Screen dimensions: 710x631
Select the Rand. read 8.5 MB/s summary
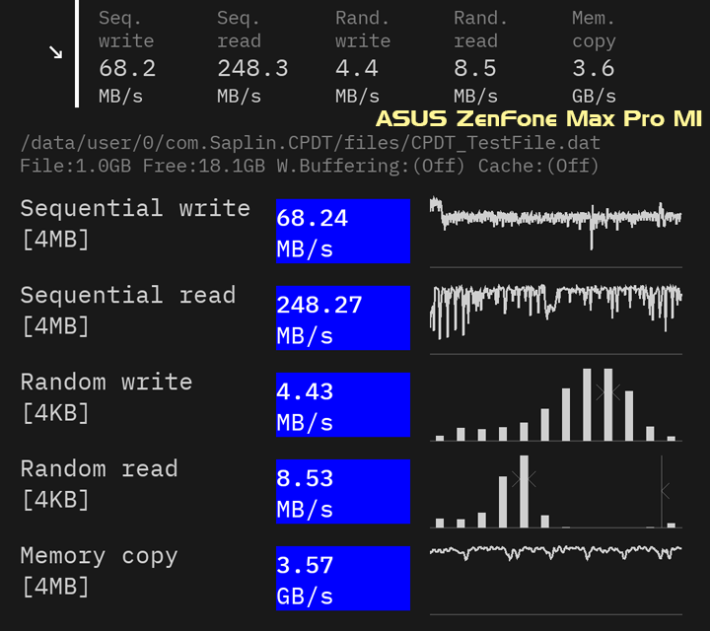[480, 56]
